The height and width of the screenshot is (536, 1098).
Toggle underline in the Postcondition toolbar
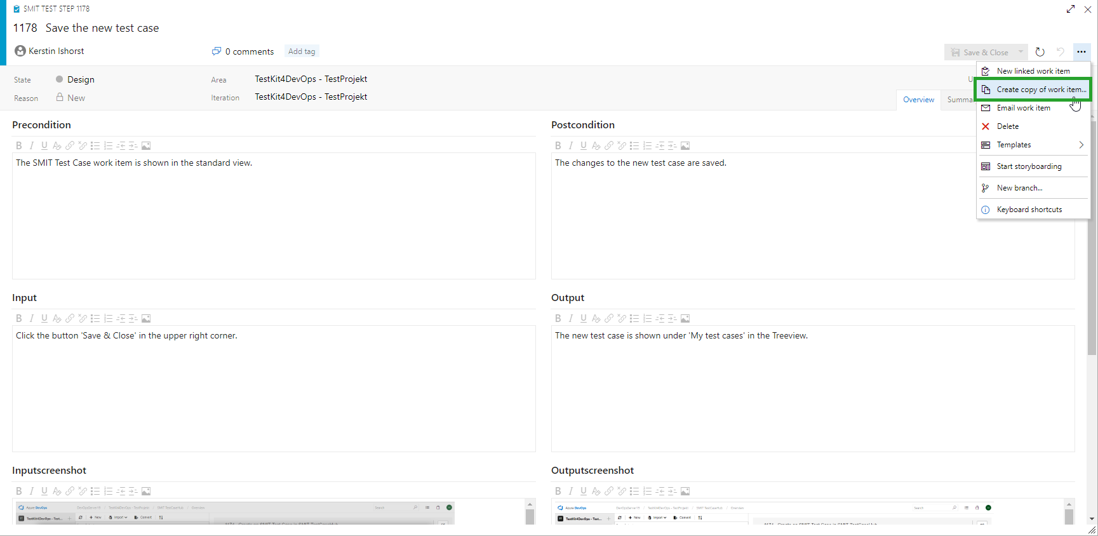click(584, 146)
